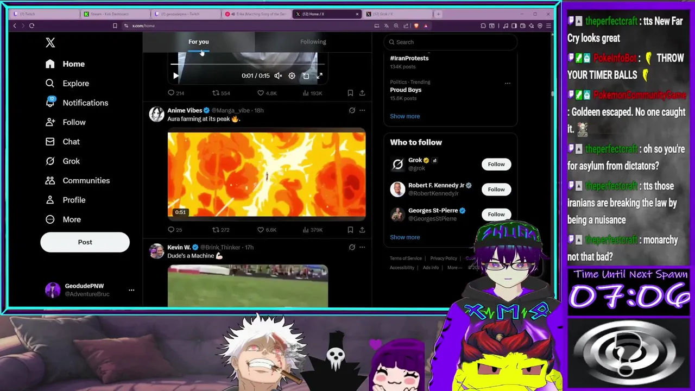Bookmark the post with 193K views
The height and width of the screenshot is (391, 695).
click(350, 93)
